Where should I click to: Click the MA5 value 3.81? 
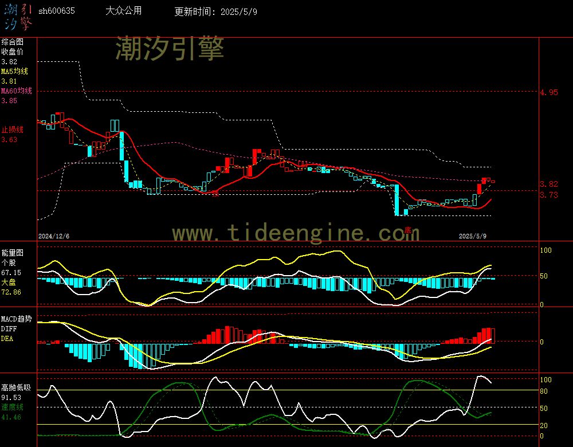pos(9,81)
